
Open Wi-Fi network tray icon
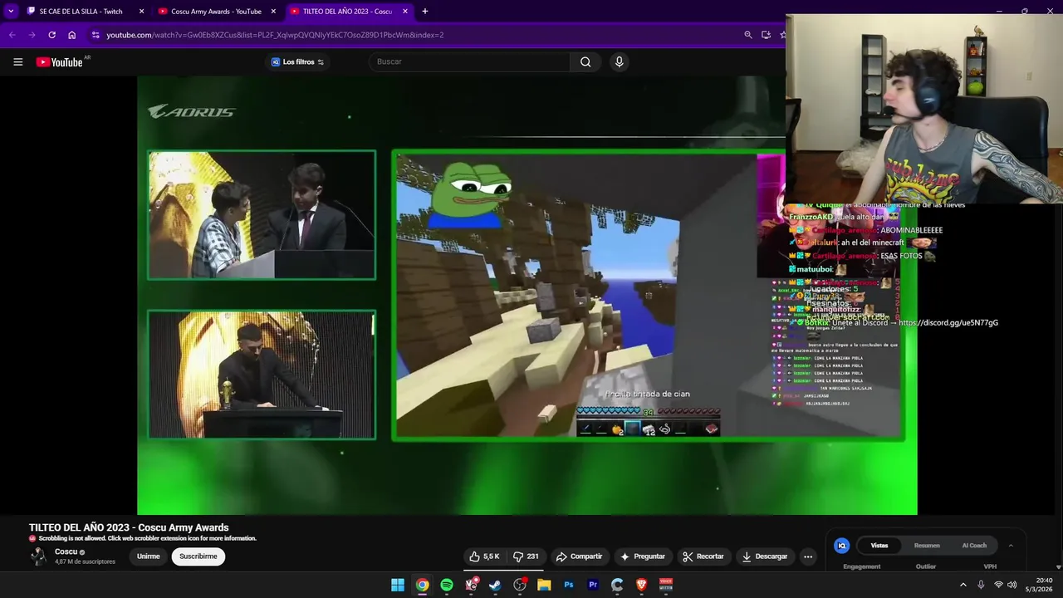click(998, 585)
